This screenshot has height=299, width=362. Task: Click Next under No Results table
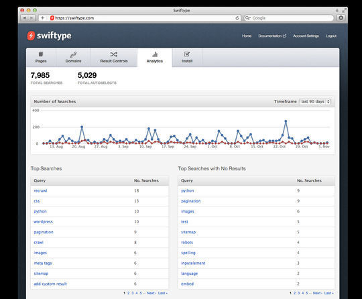pyautogui.click(x=318, y=293)
